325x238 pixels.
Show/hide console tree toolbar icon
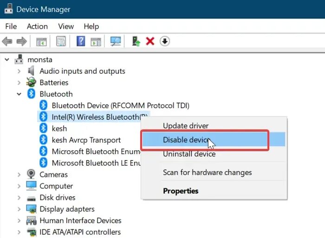41,42
